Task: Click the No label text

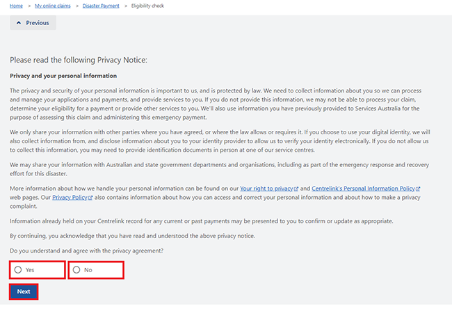Action: click(88, 270)
